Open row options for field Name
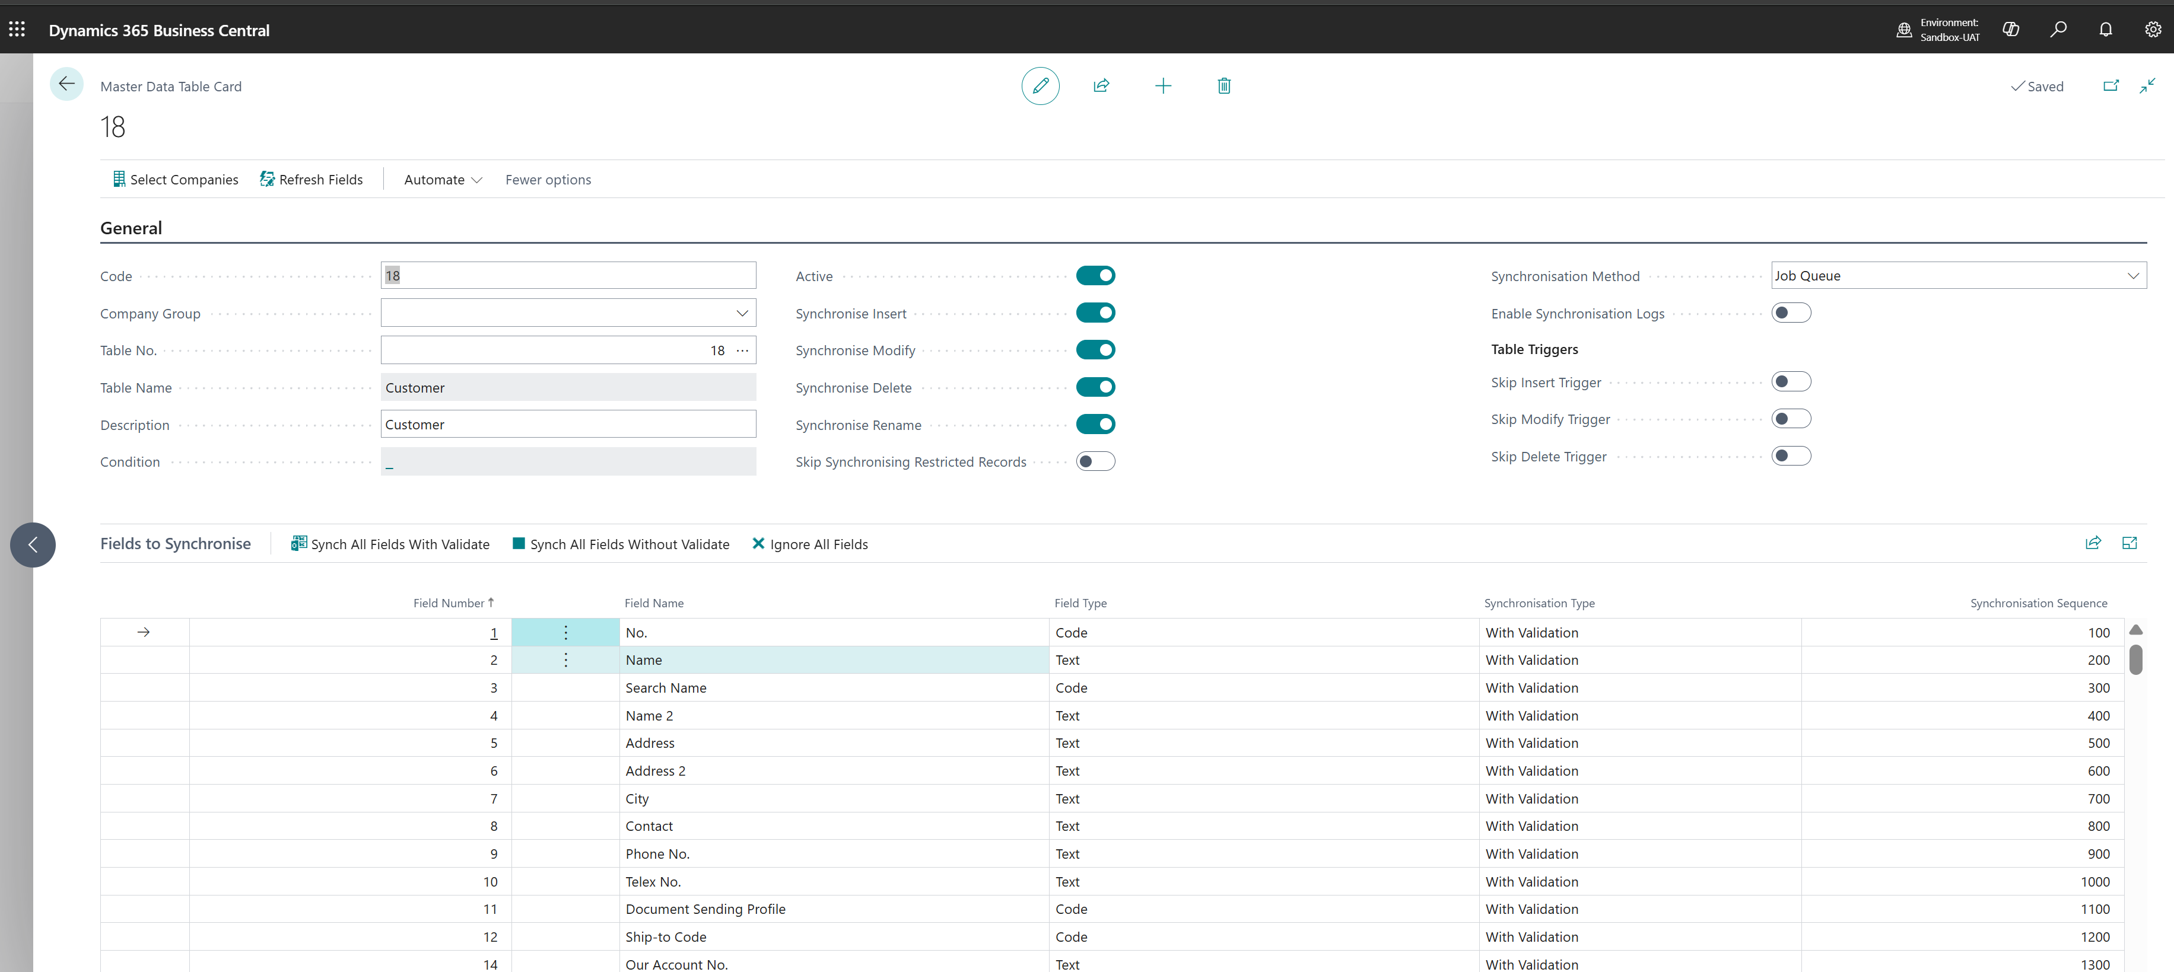2174x972 pixels. pos(565,660)
